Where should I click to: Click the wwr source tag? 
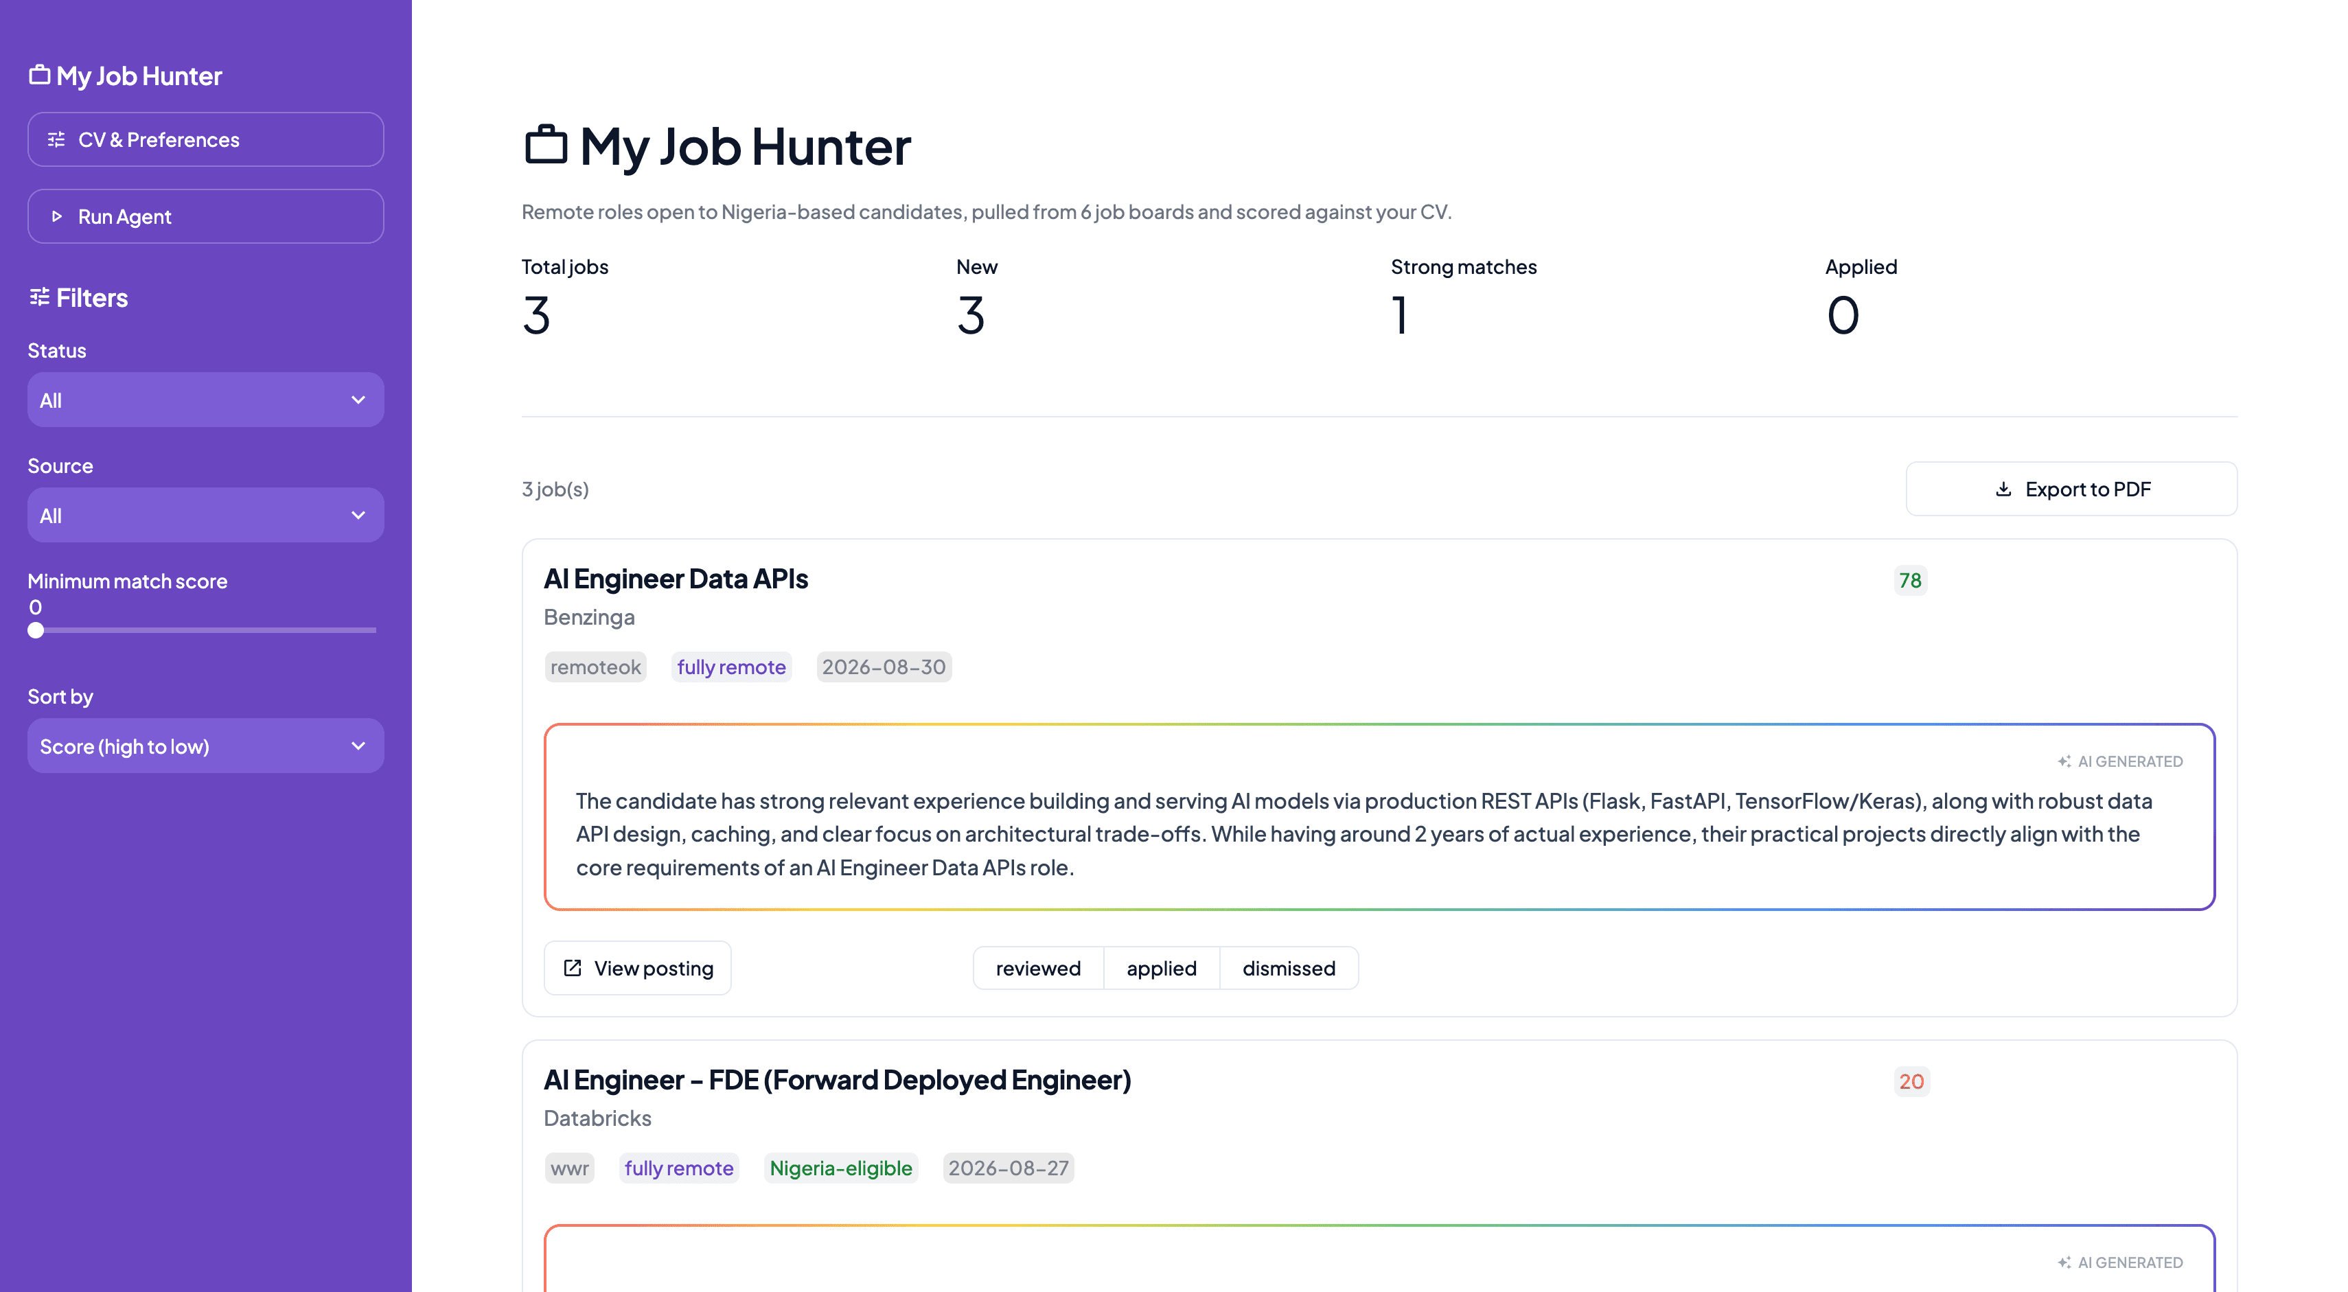[570, 1168]
